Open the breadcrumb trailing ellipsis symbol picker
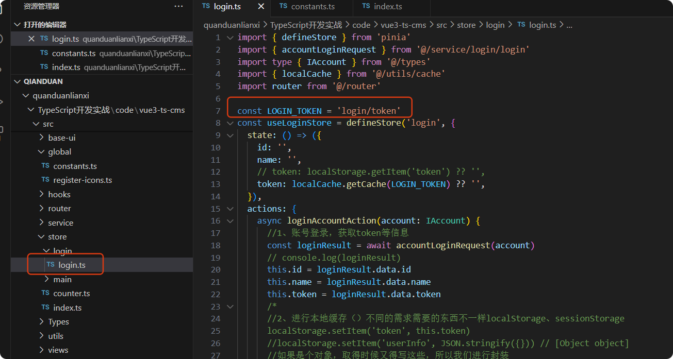673x359 pixels. coord(569,25)
